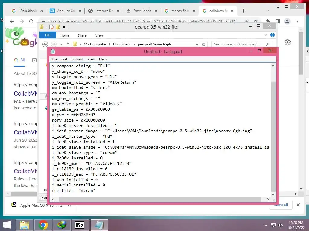Click Downloads in the Explorer breadcrumb
Screen dimensions: 309x231
[122, 44]
